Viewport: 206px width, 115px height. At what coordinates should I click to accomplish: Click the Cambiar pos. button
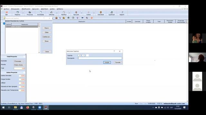click(x=47, y=37)
